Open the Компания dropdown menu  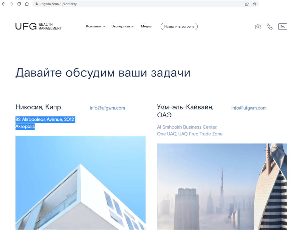coord(94,26)
